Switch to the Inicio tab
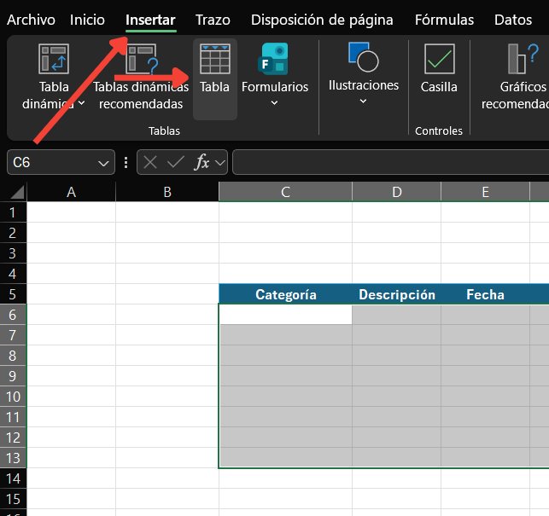The height and width of the screenshot is (516, 549). tap(87, 20)
